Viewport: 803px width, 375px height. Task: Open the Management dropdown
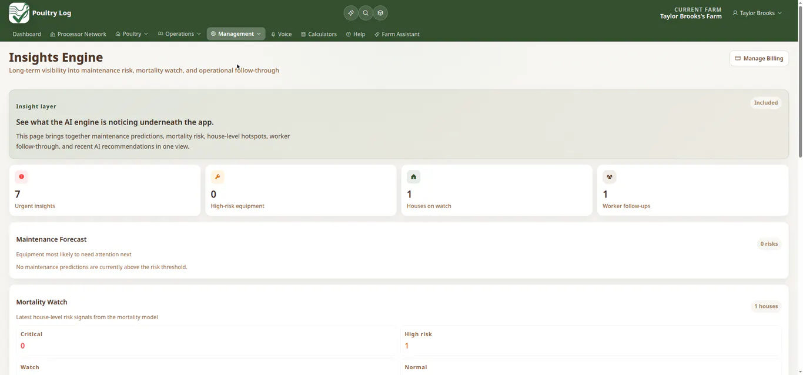[x=236, y=34]
